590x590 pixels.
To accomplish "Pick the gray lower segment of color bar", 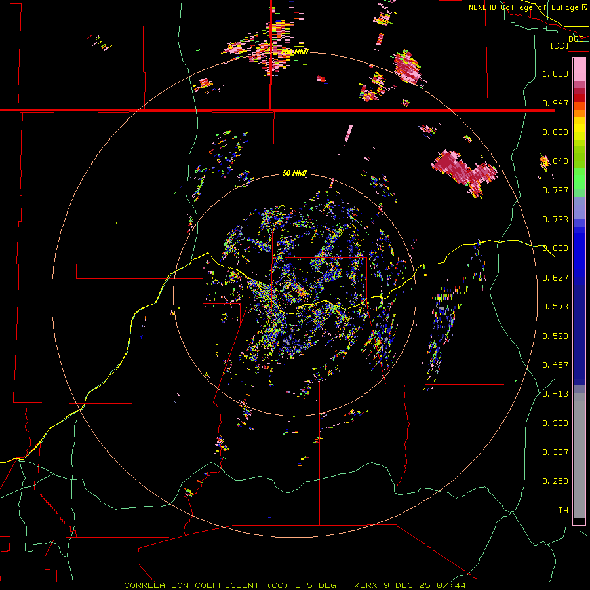I will click(579, 456).
